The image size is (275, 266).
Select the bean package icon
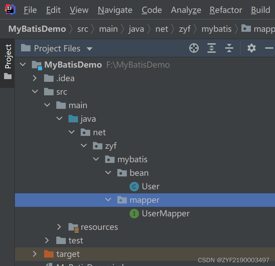[x=122, y=173]
